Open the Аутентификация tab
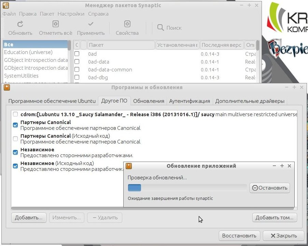 point(190,101)
